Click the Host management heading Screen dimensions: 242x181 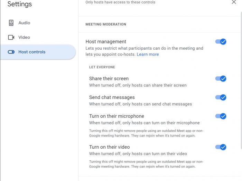pos(106,42)
